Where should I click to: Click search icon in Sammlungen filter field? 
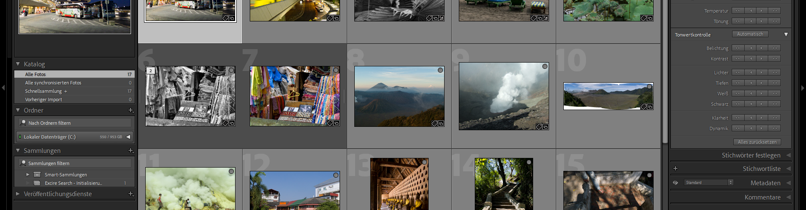tap(24, 163)
